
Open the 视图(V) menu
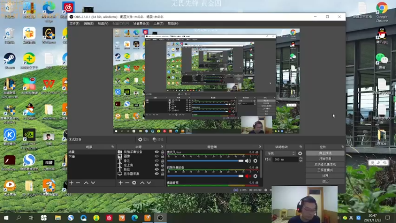coord(103,23)
